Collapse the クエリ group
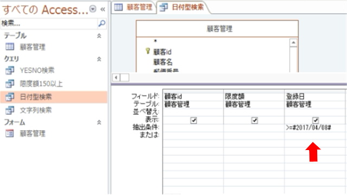Screen dimensions: 347x195 (99, 59)
